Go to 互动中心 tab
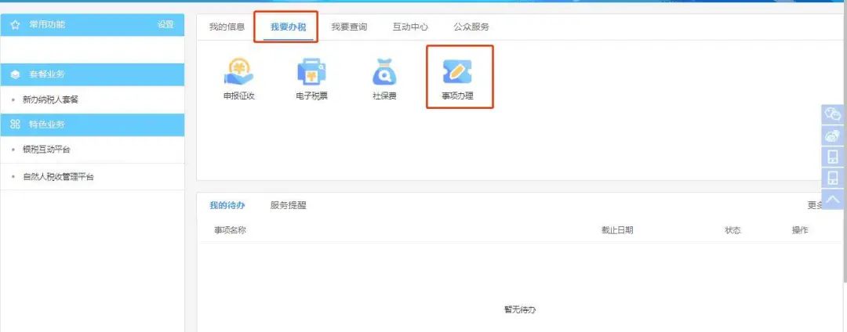 click(410, 27)
